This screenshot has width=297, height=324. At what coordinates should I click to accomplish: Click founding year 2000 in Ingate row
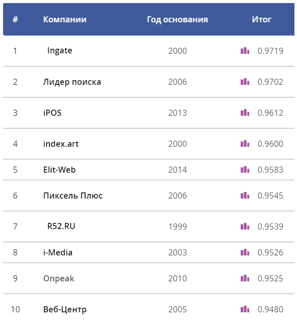(x=177, y=51)
